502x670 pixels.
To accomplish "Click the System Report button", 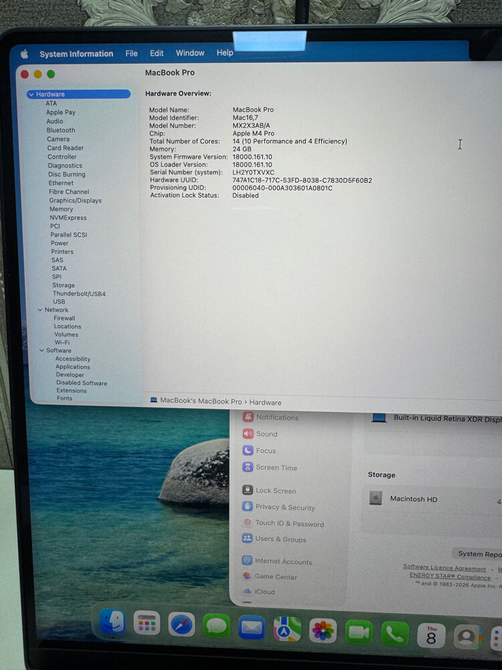I will point(477,554).
